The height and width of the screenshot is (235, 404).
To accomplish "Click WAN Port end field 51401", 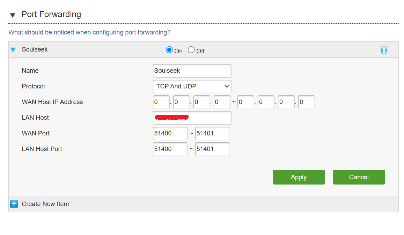I will pos(212,134).
